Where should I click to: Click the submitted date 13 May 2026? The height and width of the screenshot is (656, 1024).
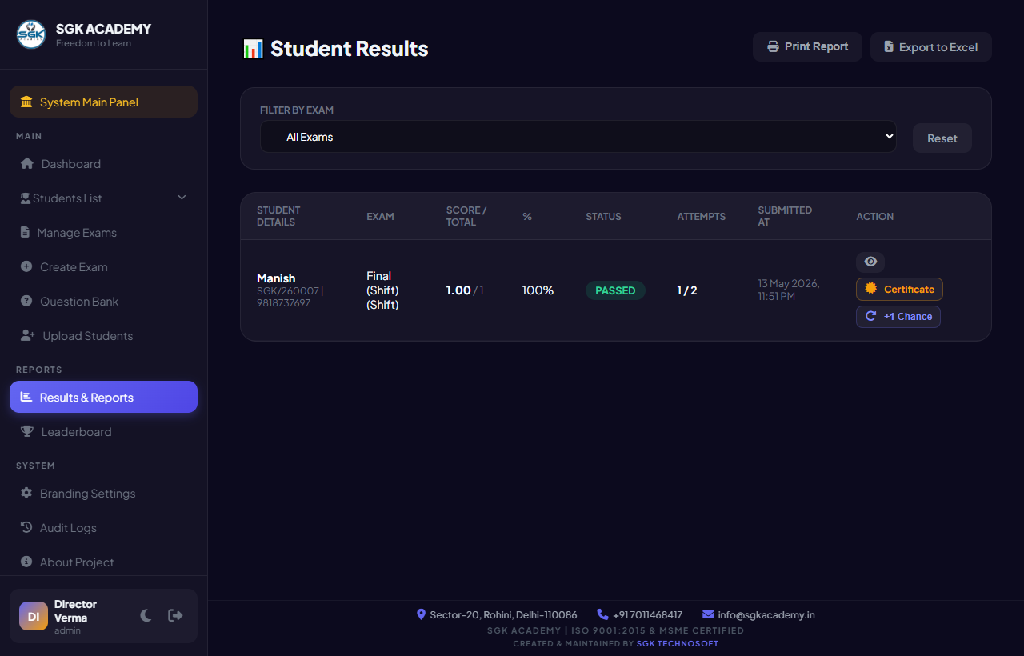[789, 290]
